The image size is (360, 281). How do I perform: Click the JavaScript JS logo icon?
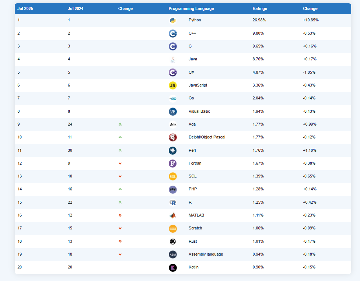(x=172, y=85)
